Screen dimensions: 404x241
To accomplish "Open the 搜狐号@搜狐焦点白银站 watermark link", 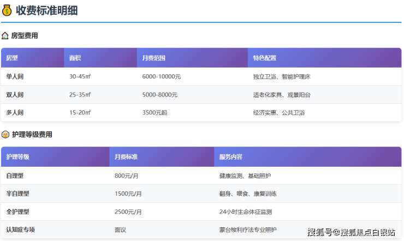I will (x=351, y=232).
